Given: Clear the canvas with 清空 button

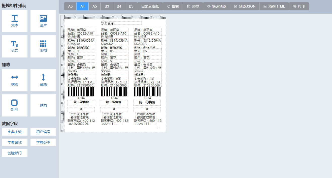Looking at the screenshot, I should pyautogui.click(x=193, y=6).
